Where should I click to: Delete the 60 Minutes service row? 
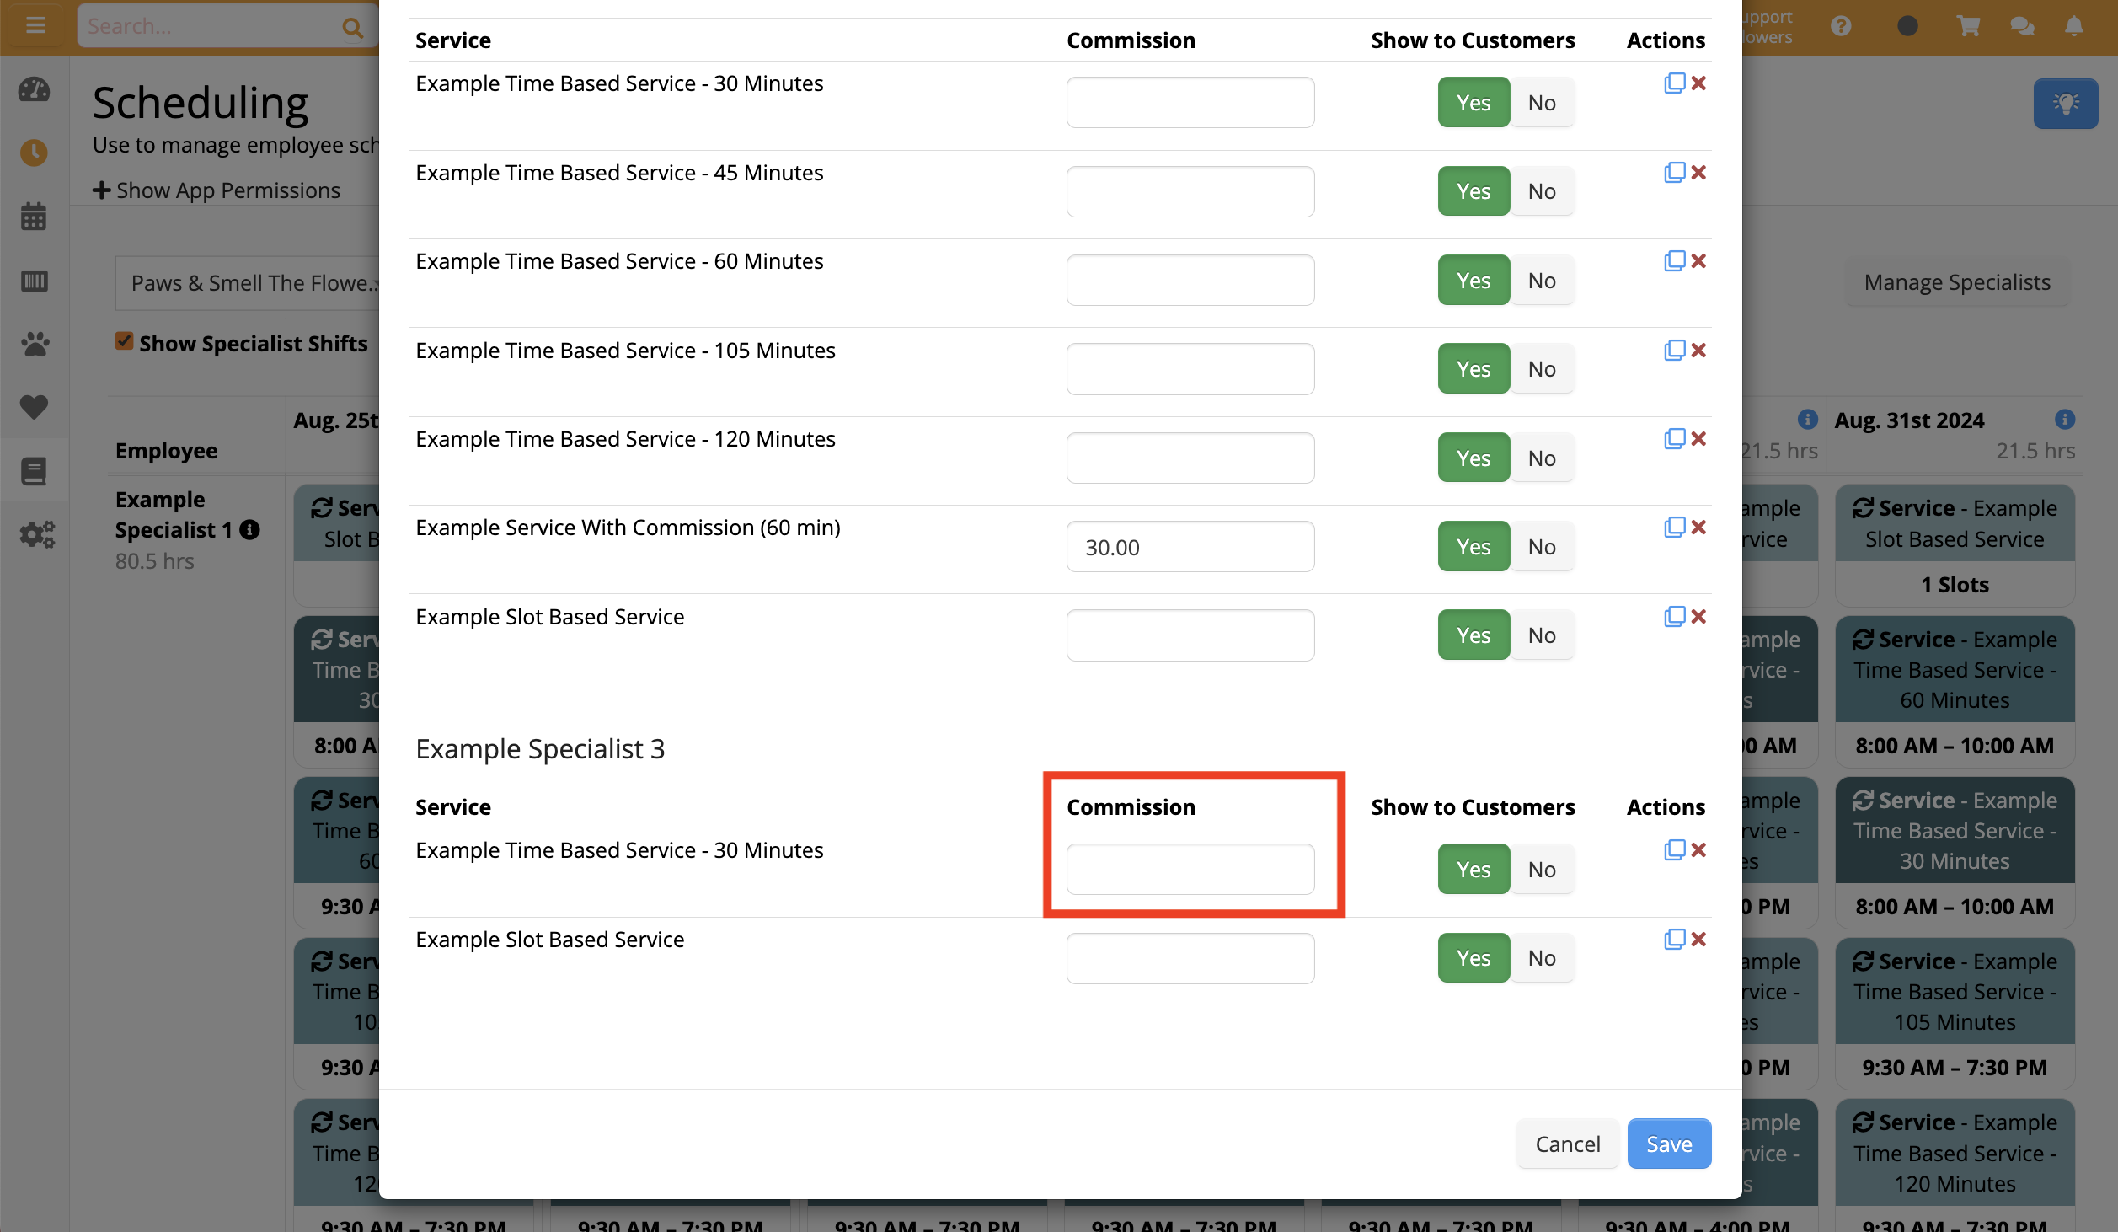click(1698, 261)
